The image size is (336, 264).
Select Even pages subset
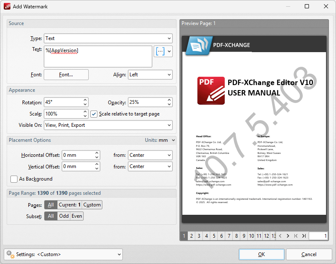pos(77,216)
